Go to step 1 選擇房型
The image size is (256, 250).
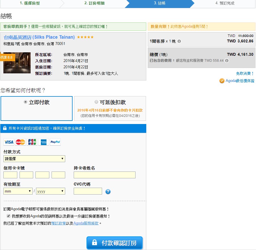tap(30, 3)
